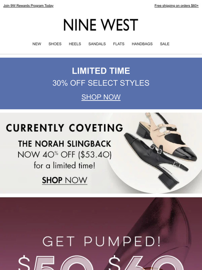Image resolution: width=202 pixels, height=270 pixels.
Task: Go to the HEELS category
Action: pos(75,44)
